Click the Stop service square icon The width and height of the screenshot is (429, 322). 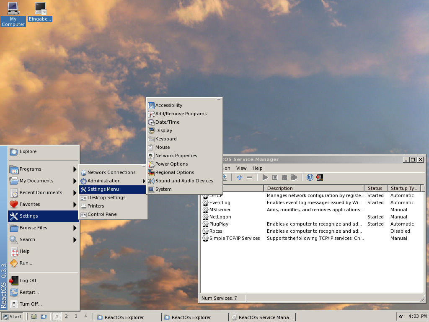[275, 177]
